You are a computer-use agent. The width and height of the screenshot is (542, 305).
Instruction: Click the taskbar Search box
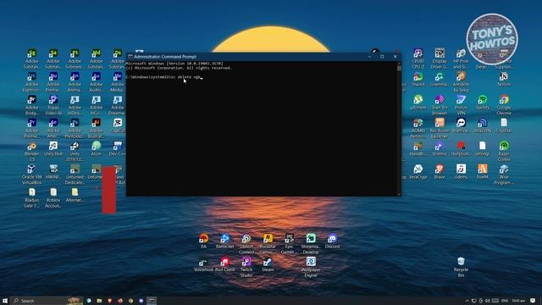47,301
